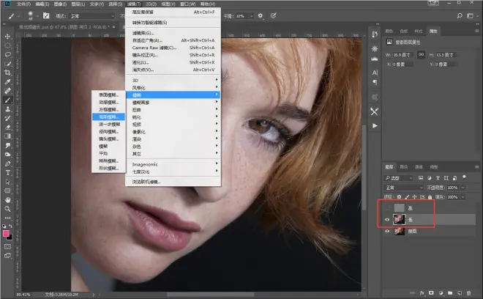Choose 高斯模糊 from the blur submenu
Screen dimensions: 483x299
pyautogui.click(x=108, y=117)
